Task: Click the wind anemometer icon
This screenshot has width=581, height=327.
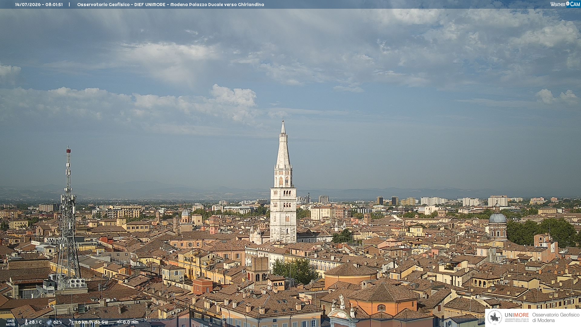Action: click(x=71, y=322)
